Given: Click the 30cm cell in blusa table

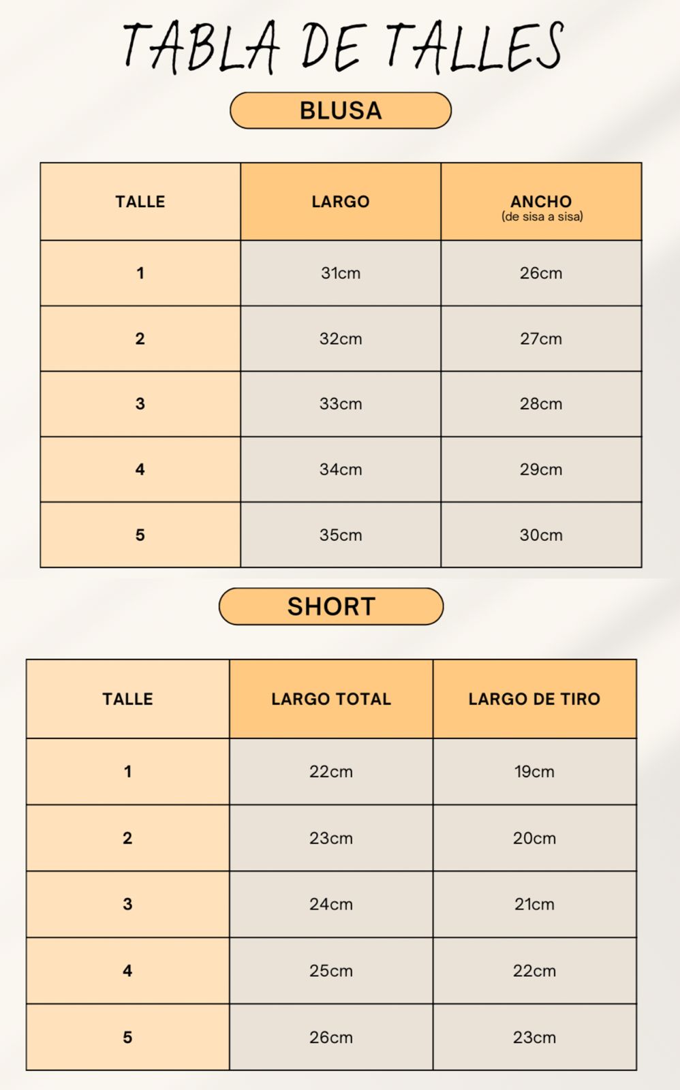Looking at the screenshot, I should tap(541, 535).
